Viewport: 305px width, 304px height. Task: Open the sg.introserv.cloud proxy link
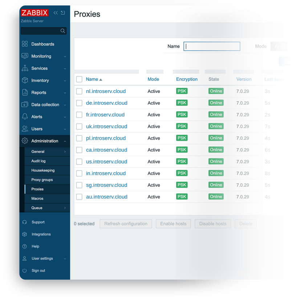pos(107,185)
